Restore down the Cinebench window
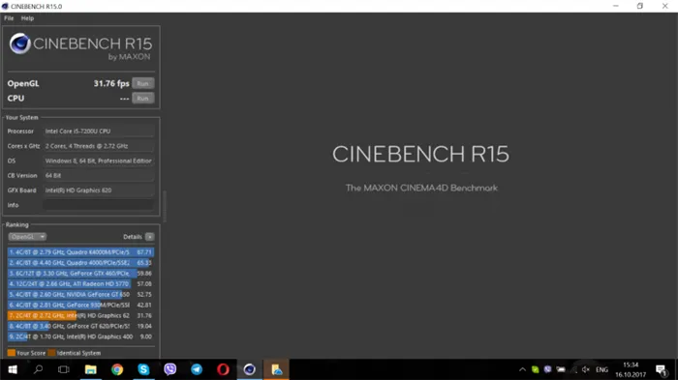This screenshot has height=380, width=678. [x=640, y=6]
